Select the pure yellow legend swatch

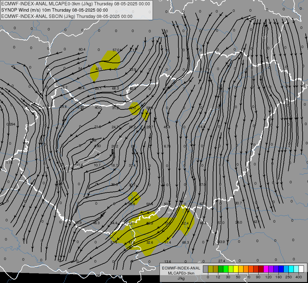(236, 269)
